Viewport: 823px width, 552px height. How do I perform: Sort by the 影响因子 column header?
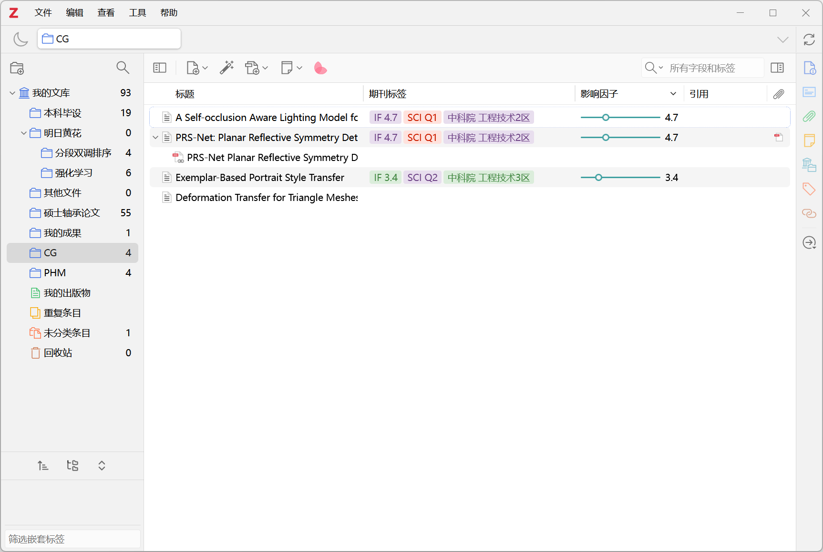click(620, 94)
